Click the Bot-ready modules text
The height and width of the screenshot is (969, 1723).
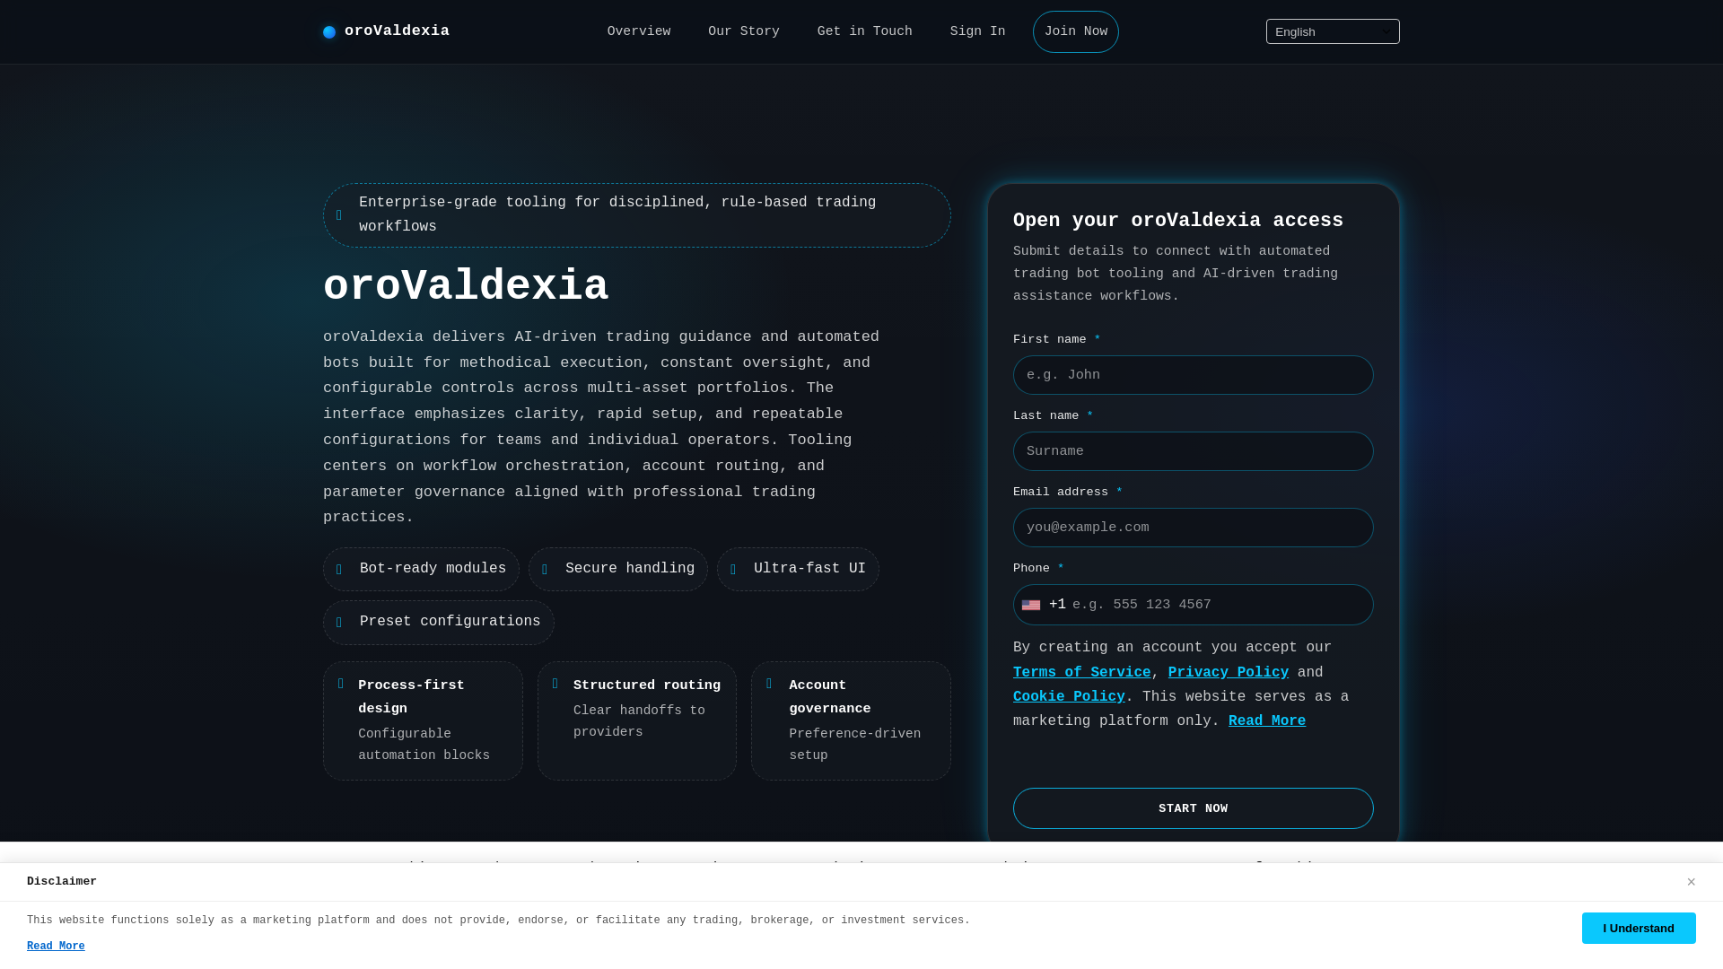(433, 569)
